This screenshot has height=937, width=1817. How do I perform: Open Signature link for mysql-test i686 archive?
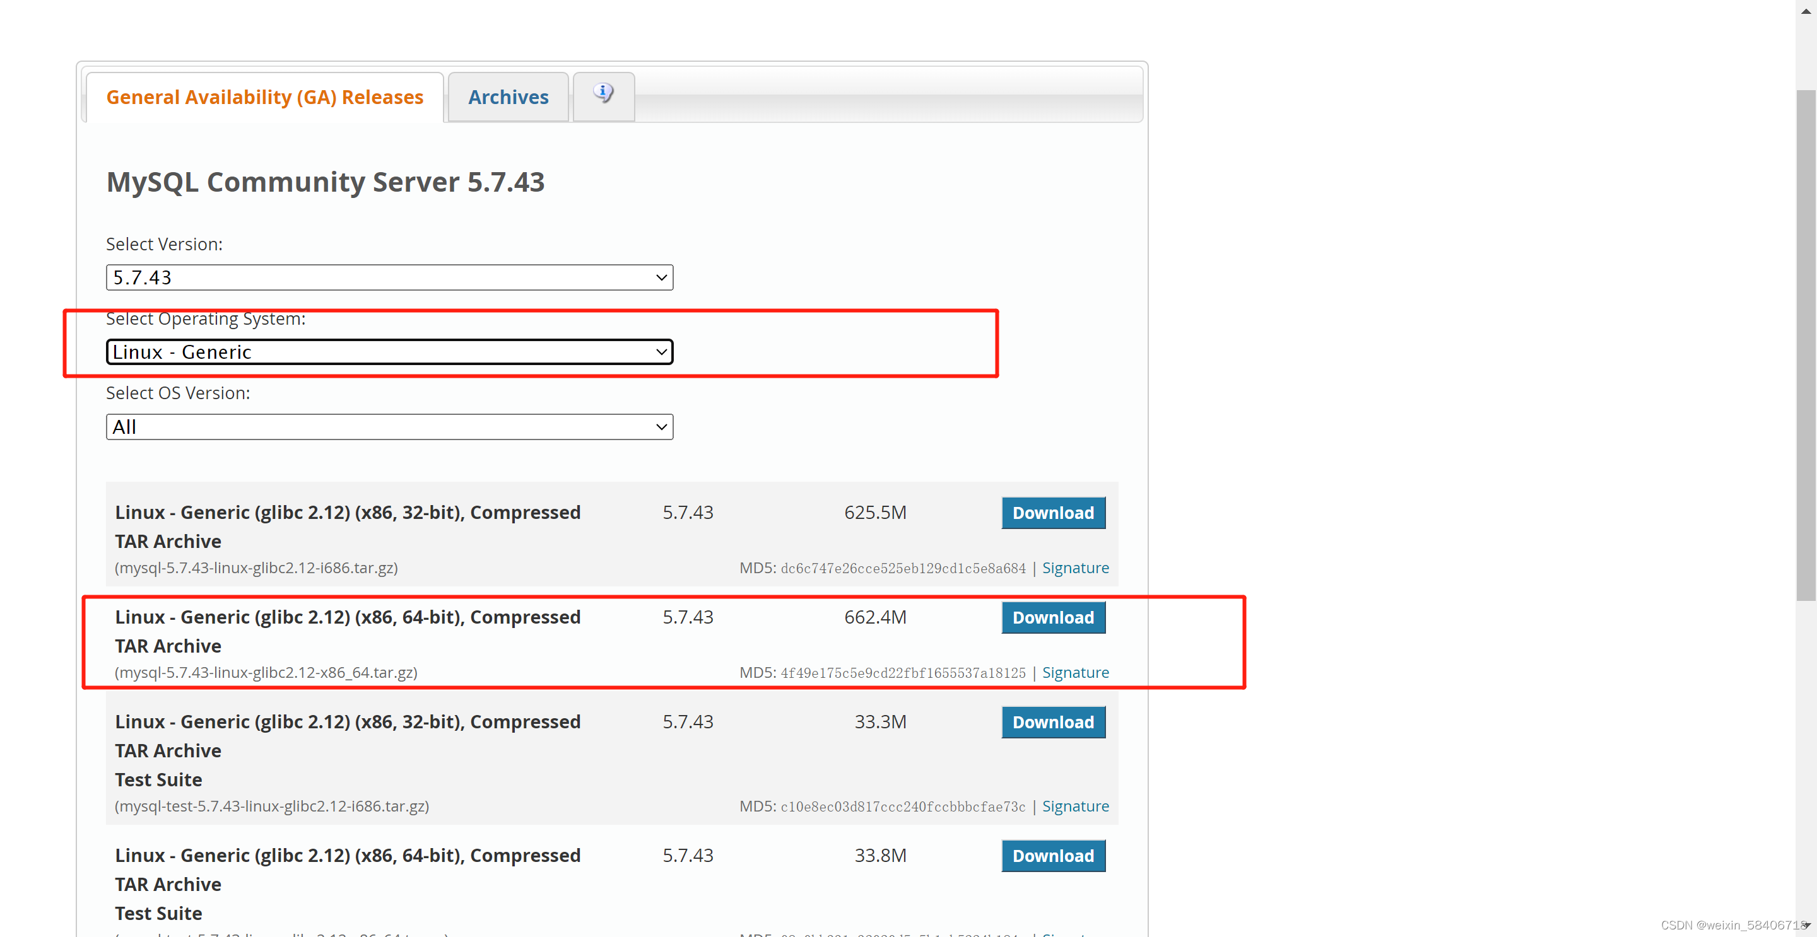tap(1075, 806)
